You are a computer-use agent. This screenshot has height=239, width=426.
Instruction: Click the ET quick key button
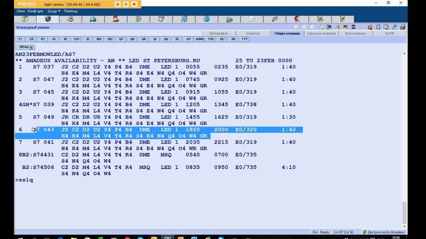(x=21, y=39)
